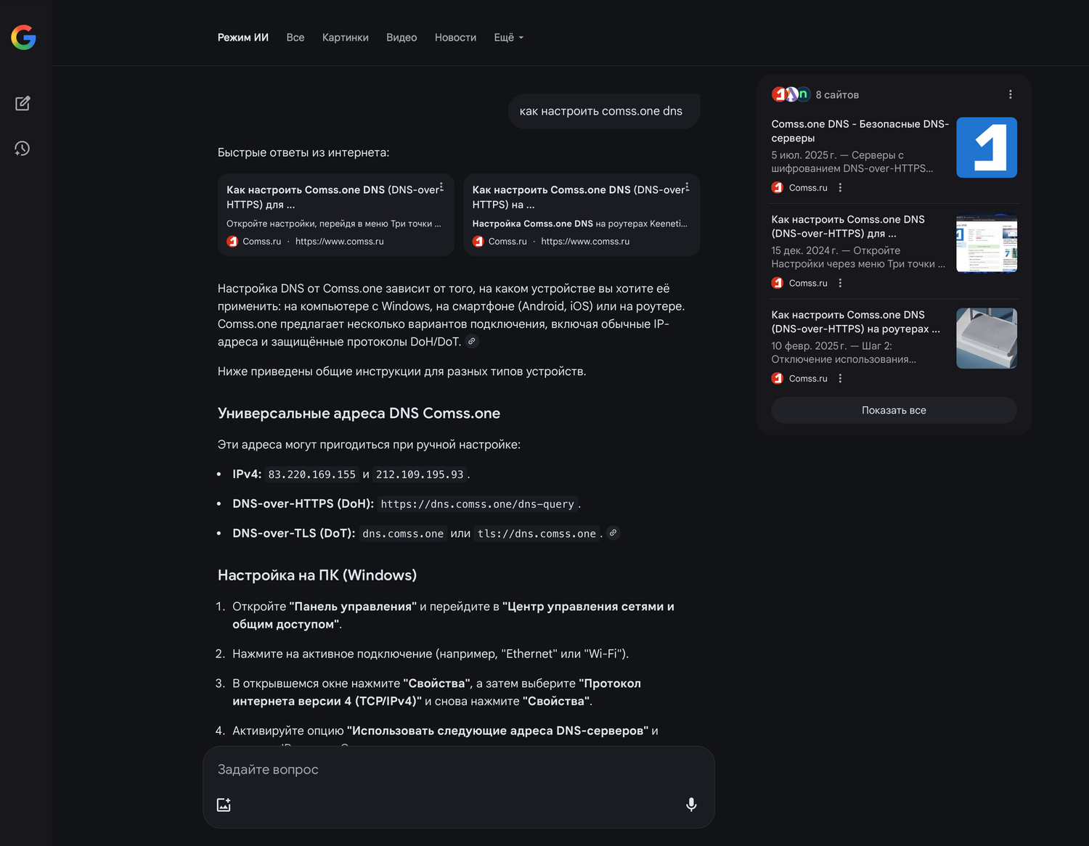The image size is (1089, 846).
Task: Open search history clock icon
Action: 23,149
